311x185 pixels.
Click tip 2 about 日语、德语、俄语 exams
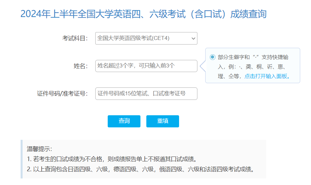[140, 169]
